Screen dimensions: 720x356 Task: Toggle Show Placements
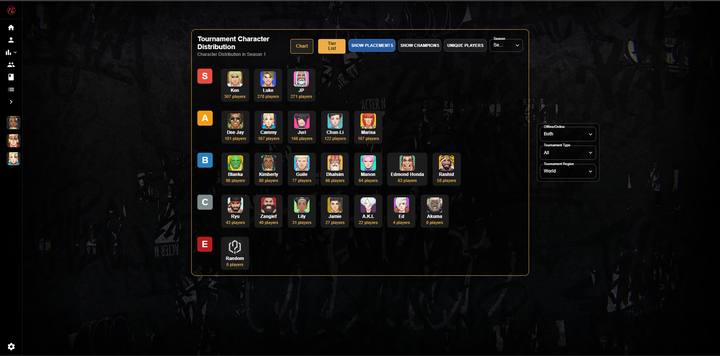click(x=372, y=45)
